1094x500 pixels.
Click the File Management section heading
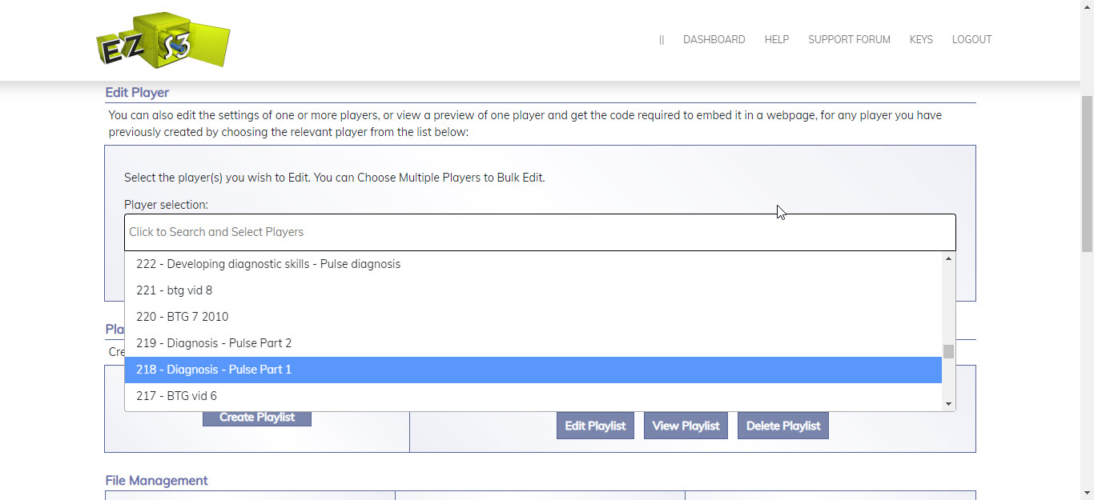[x=156, y=481]
